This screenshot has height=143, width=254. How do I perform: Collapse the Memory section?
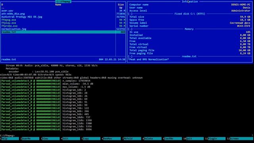(x=130, y=29)
